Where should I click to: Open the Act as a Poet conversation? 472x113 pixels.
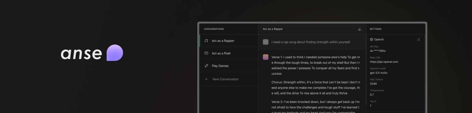229,53
